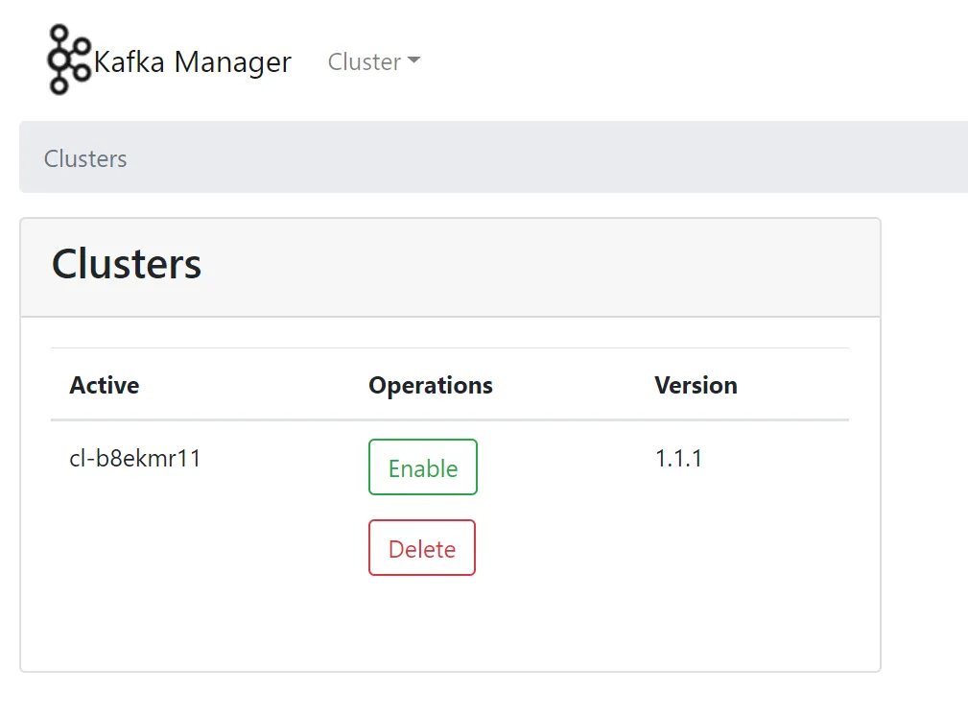This screenshot has width=968, height=717.
Task: Select Clusters in the breadcrumb bar
Action: tap(84, 159)
